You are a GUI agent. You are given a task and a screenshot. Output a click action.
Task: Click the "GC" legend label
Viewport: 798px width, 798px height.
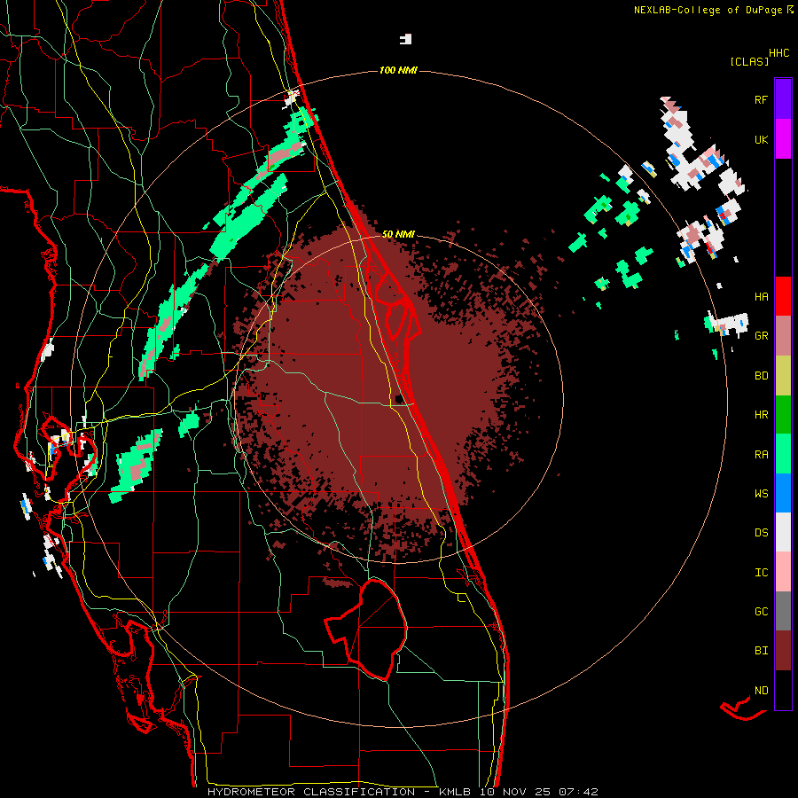[761, 611]
